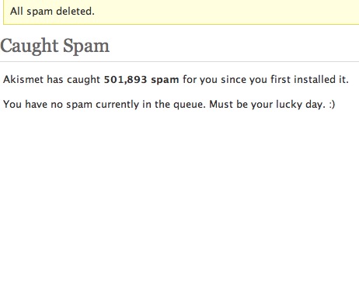Click the bold "501,893 spam" count
Screen dimensions: 359x283
pos(141,79)
